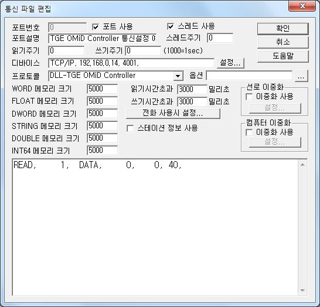Enable 선로 이중화 사용 checkbox
This screenshot has width=320, height=307.
click(x=249, y=97)
